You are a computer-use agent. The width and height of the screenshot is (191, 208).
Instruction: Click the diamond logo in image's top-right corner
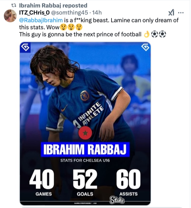pyautogui.click(x=145, y=47)
